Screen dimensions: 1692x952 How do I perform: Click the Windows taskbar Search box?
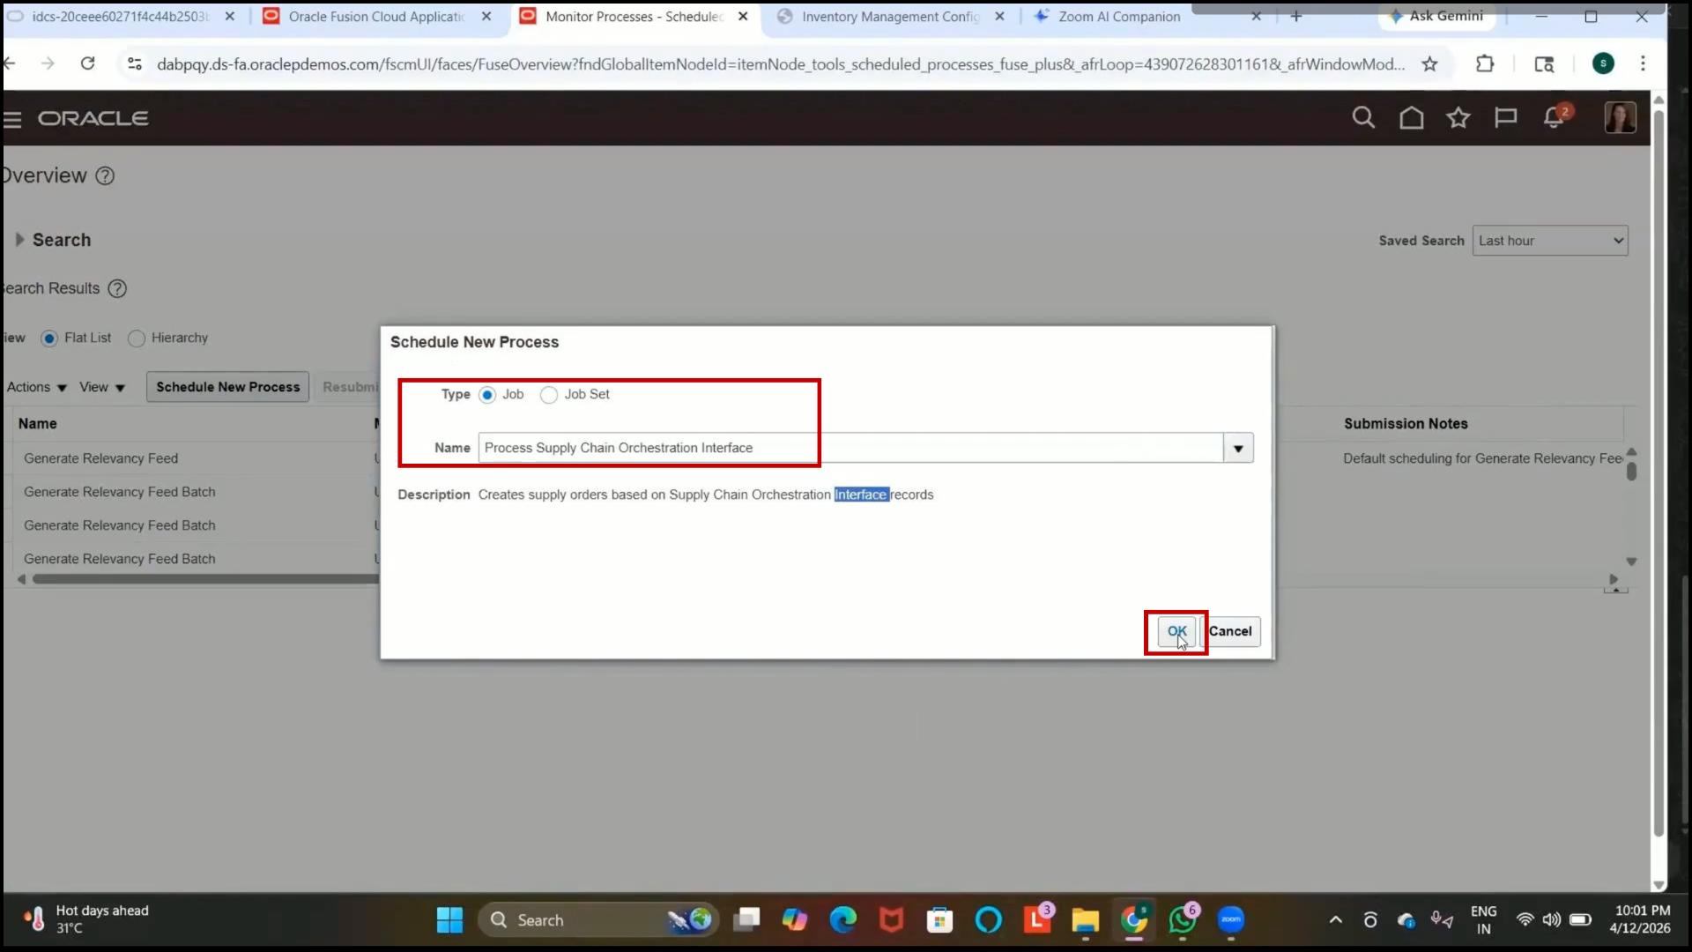598,920
